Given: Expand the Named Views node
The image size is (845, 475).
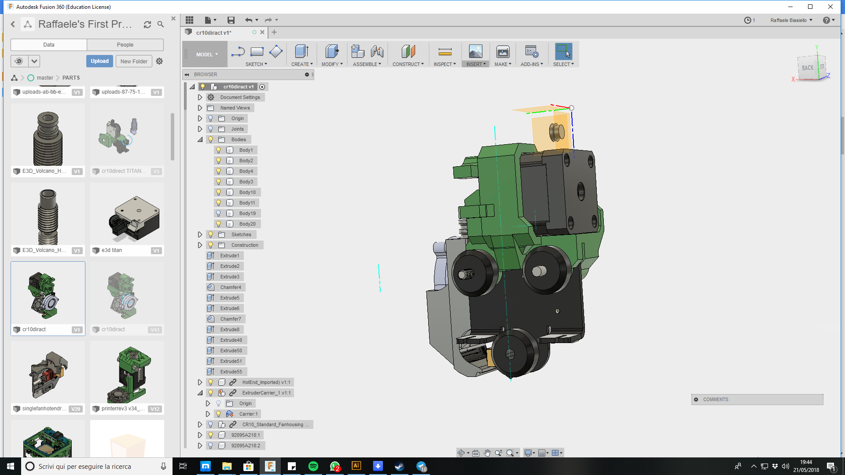Looking at the screenshot, I should (x=200, y=108).
